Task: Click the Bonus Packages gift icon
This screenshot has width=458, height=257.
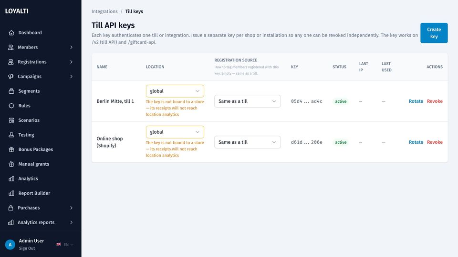Action: 11,149
